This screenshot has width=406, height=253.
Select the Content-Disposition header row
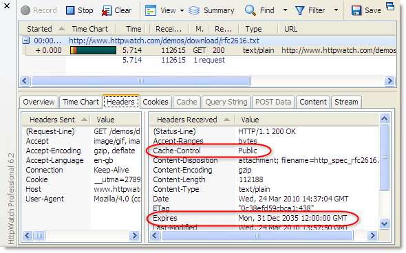click(264, 160)
